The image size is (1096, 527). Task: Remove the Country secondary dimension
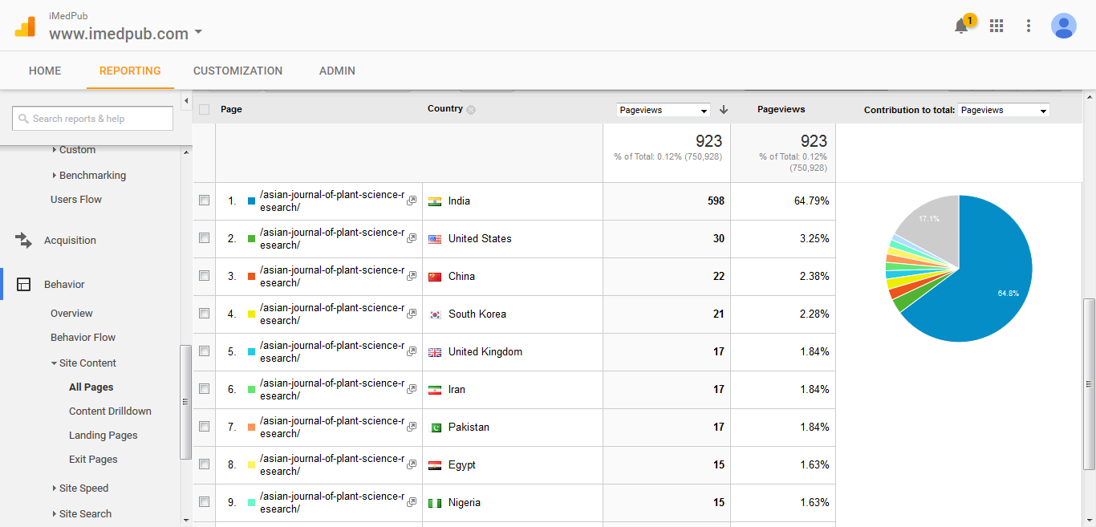pyautogui.click(x=471, y=110)
